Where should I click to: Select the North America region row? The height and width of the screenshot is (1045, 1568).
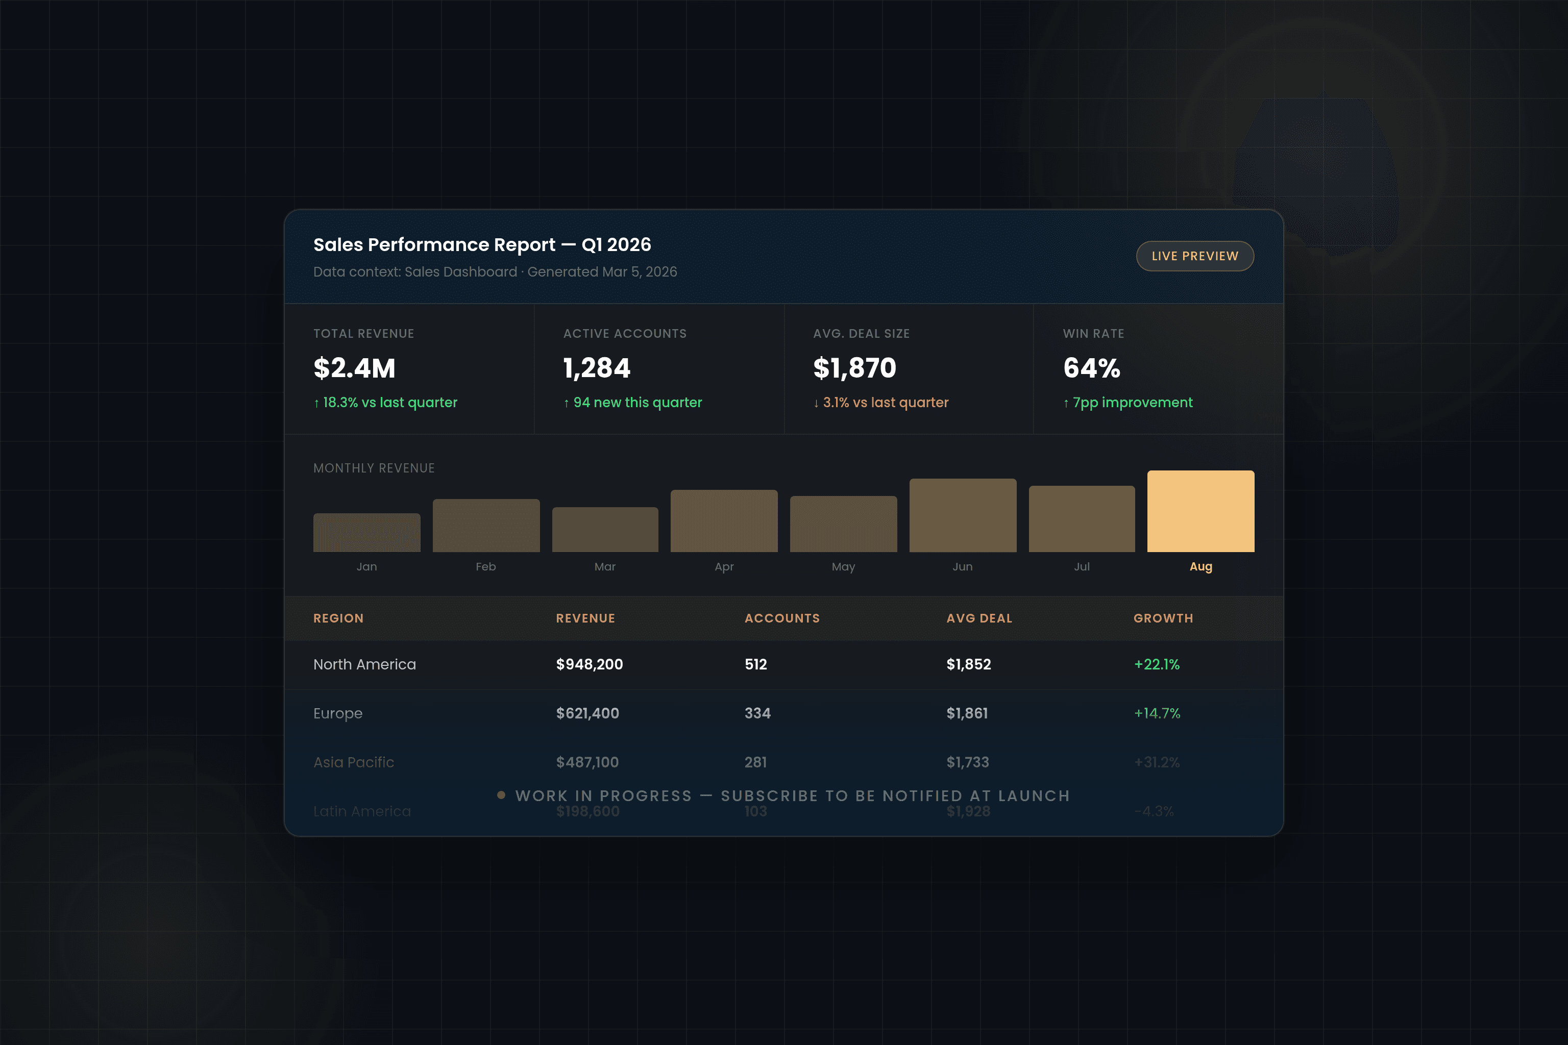coord(784,664)
